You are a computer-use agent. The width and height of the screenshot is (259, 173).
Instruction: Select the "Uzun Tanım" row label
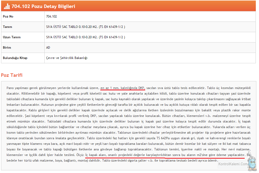(12, 37)
